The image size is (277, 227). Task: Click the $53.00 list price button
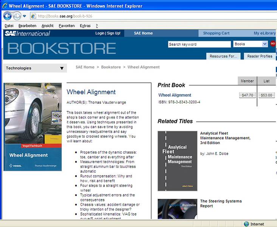coord(266,95)
